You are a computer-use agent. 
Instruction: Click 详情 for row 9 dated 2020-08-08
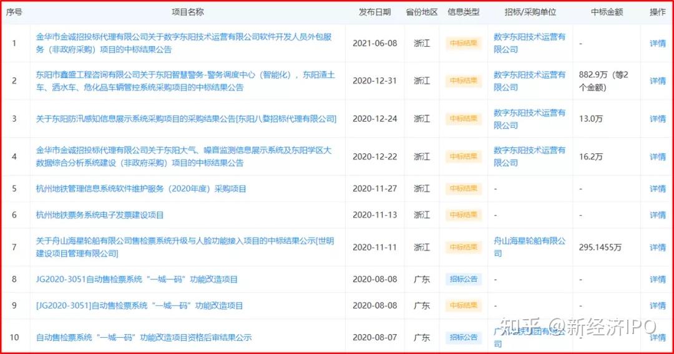657,305
